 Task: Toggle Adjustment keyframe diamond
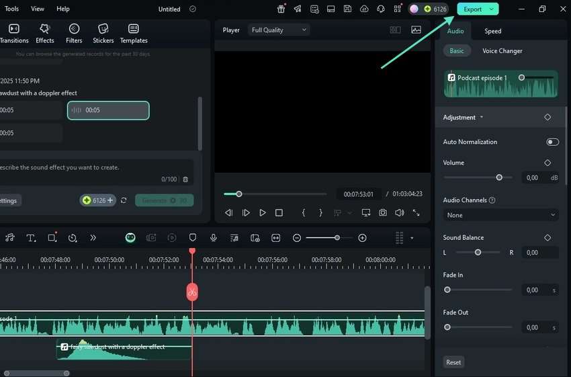click(x=547, y=118)
